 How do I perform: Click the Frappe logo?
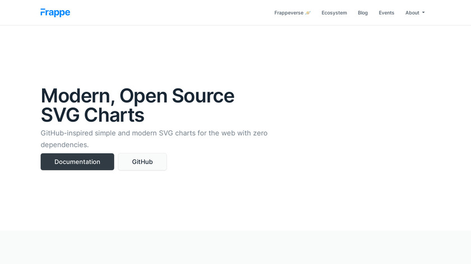tap(56, 13)
